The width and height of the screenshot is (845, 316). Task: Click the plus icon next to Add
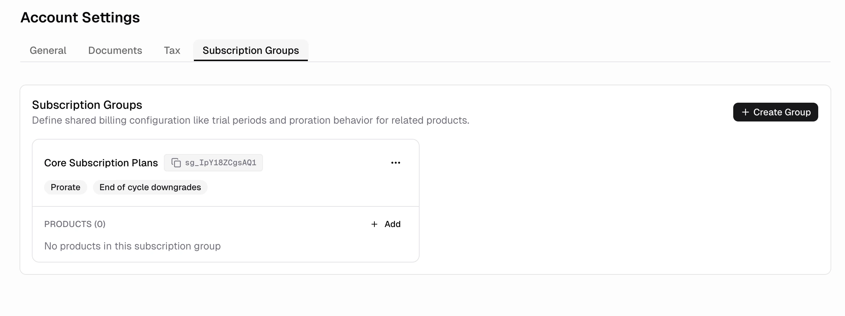374,224
